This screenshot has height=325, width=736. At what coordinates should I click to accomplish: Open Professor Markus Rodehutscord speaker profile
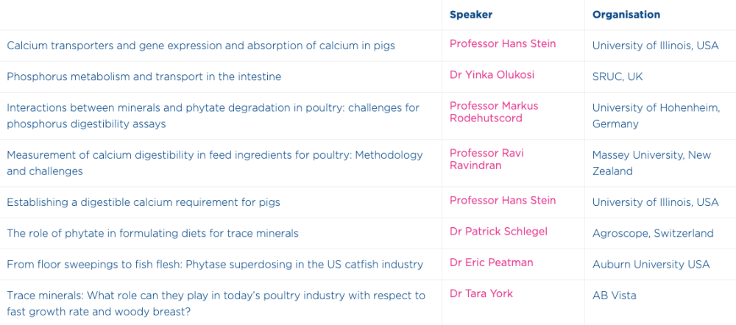[494, 112]
